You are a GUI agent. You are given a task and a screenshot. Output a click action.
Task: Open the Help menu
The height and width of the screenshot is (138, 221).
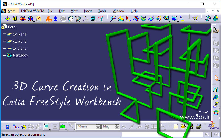pos(134,11)
